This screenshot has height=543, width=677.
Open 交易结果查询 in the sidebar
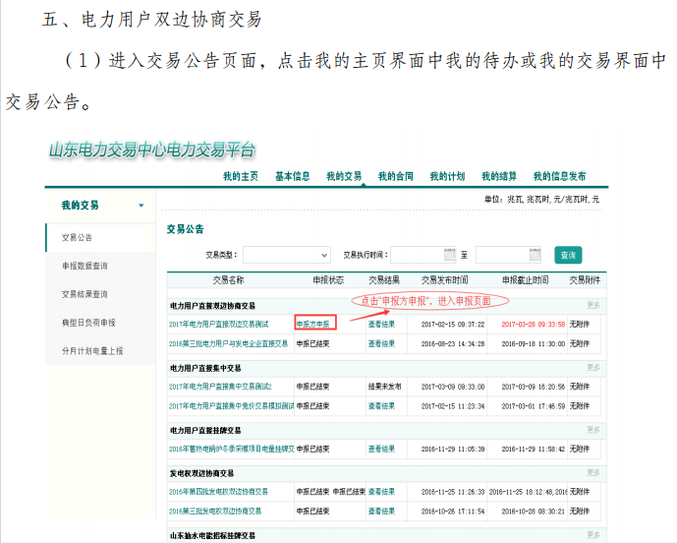(x=85, y=294)
